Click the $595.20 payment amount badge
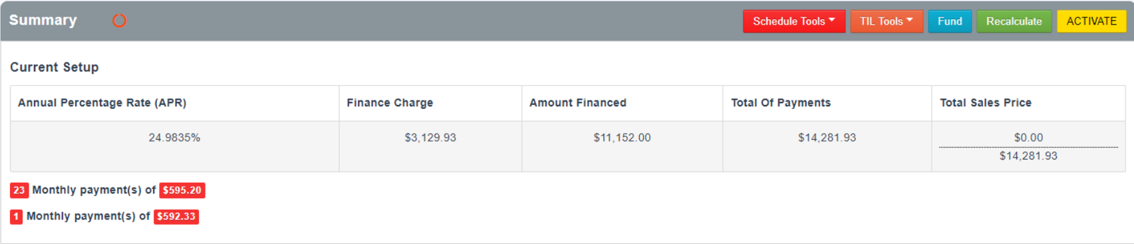1134x244 pixels. click(182, 190)
